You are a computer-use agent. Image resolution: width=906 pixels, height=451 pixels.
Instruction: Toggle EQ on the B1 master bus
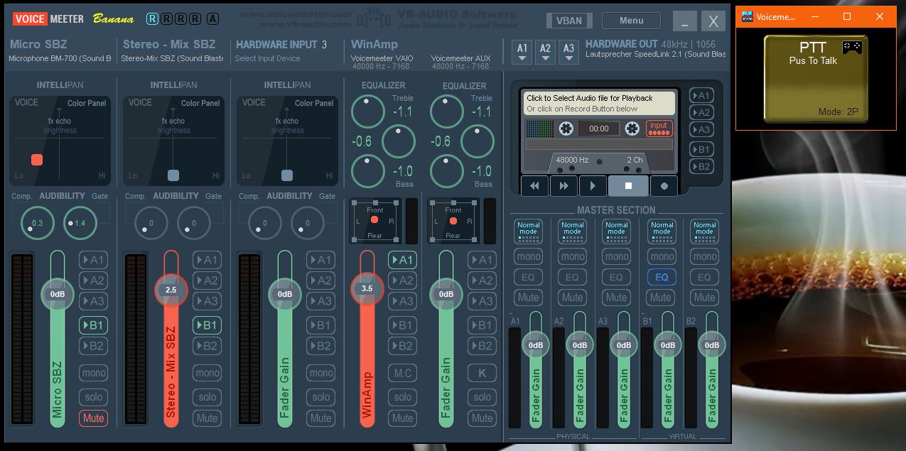[x=662, y=277]
